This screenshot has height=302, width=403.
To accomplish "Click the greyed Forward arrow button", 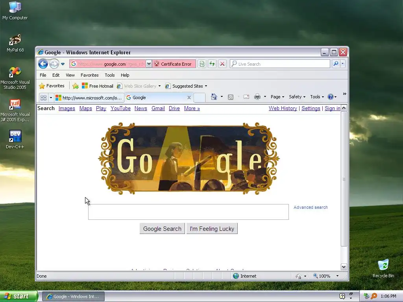I will (x=54, y=64).
